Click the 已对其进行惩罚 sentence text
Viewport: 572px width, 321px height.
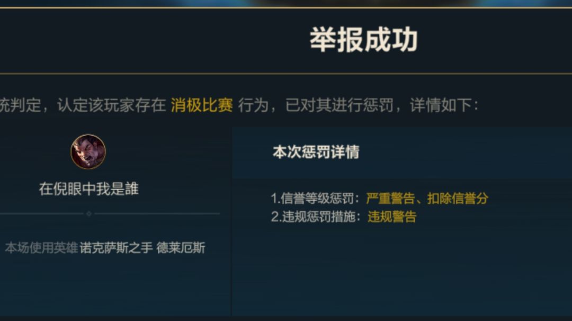coord(339,105)
